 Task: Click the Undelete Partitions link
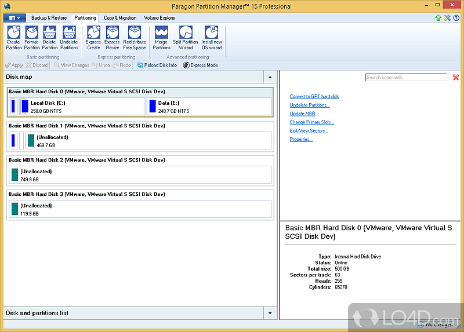click(310, 105)
